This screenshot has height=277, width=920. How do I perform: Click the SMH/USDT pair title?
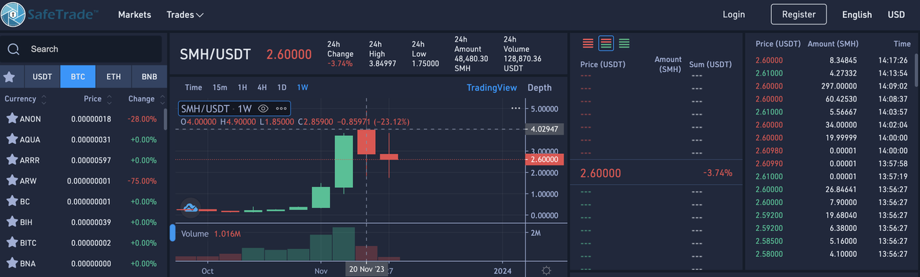[x=215, y=55]
